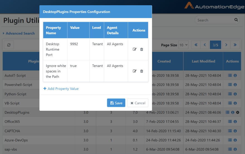This screenshot has height=154, width=245.
Task: Open the list icon for sap-vbs
Action: (230, 149)
